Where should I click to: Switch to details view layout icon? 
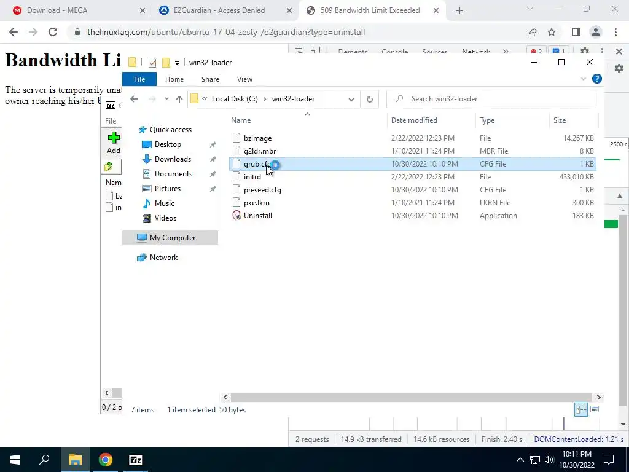pos(581,409)
